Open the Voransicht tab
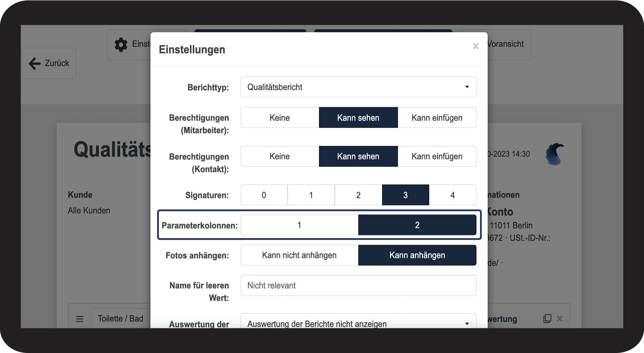644x353 pixels. click(x=505, y=44)
